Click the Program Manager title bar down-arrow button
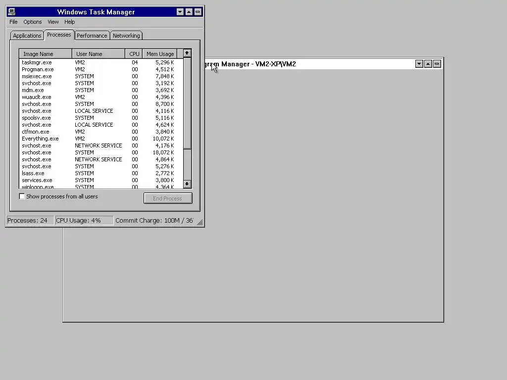 tap(419, 64)
